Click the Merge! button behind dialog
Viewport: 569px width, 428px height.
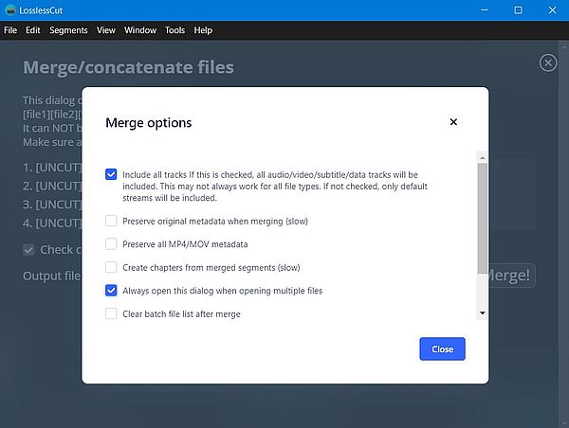[x=512, y=276]
